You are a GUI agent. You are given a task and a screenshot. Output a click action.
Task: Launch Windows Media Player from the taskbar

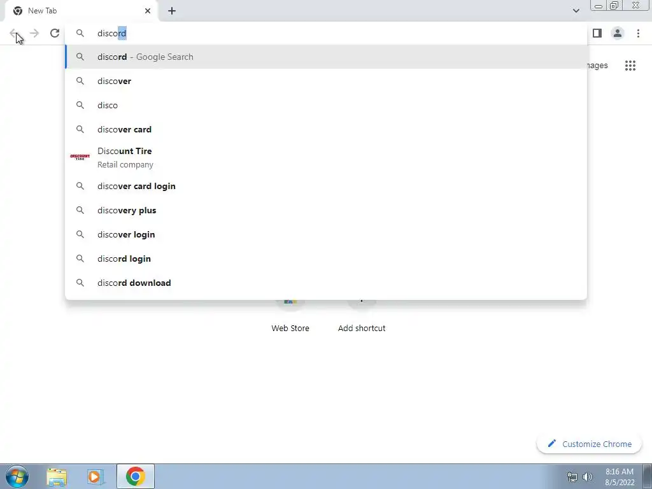tap(96, 476)
